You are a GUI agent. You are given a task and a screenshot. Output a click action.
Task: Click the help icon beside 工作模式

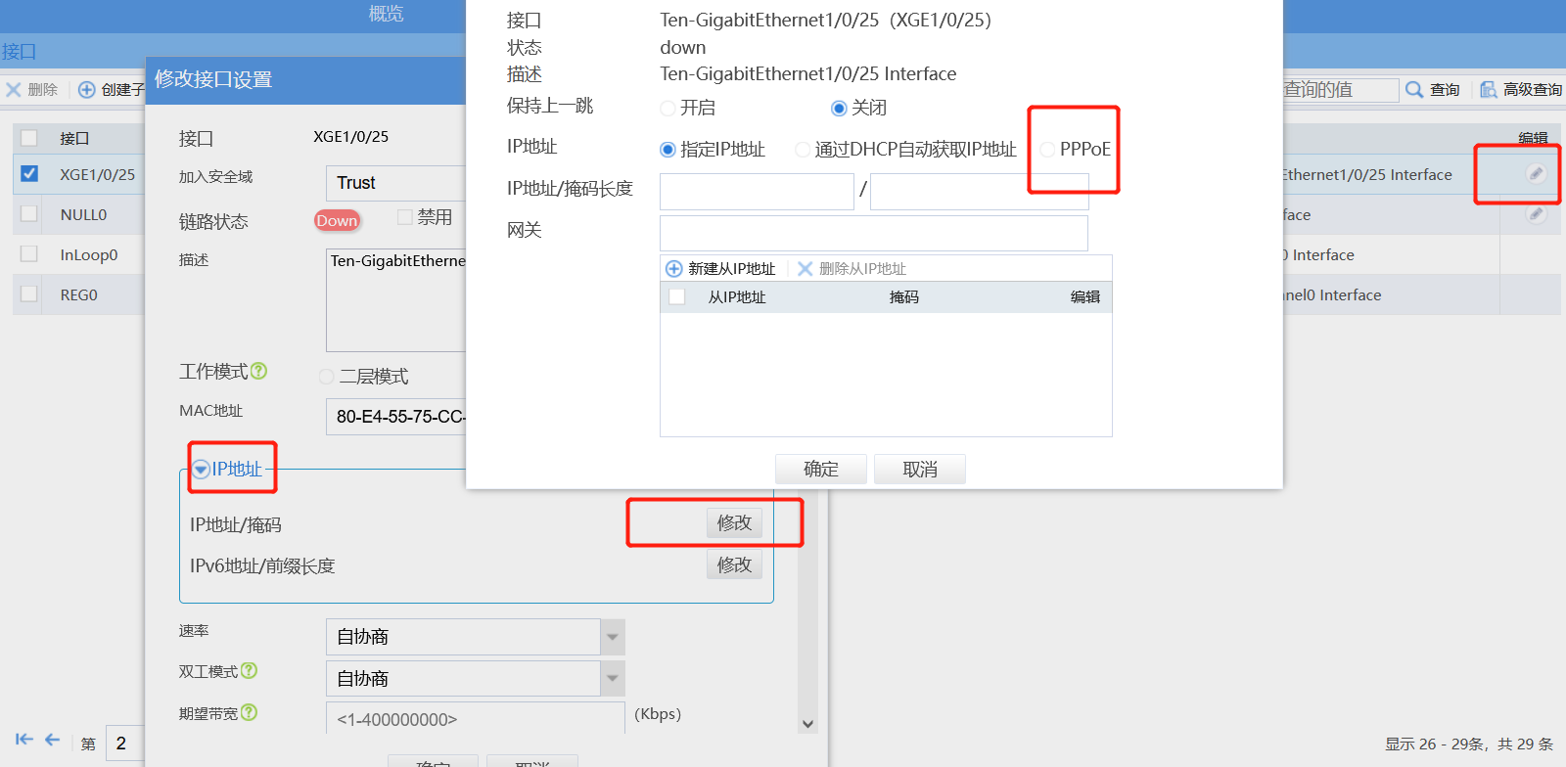click(x=258, y=371)
